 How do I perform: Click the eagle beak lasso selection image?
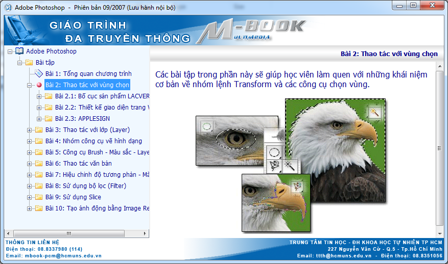276,203
